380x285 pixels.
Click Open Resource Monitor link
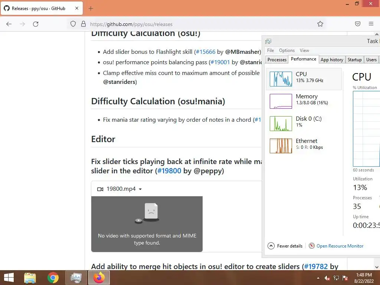(340, 246)
